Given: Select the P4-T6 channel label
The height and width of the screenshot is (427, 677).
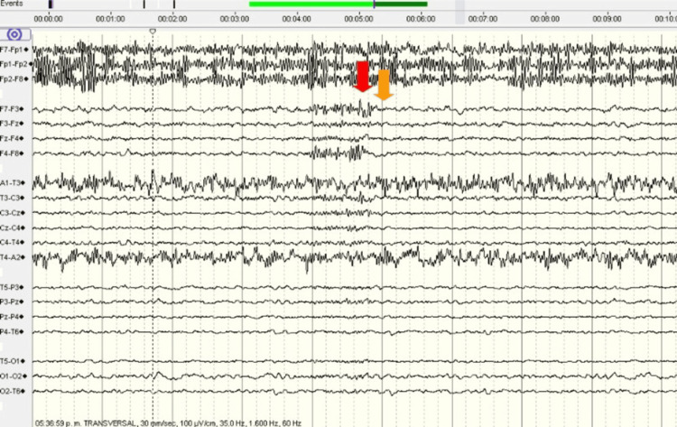Looking at the screenshot, I should (10, 331).
